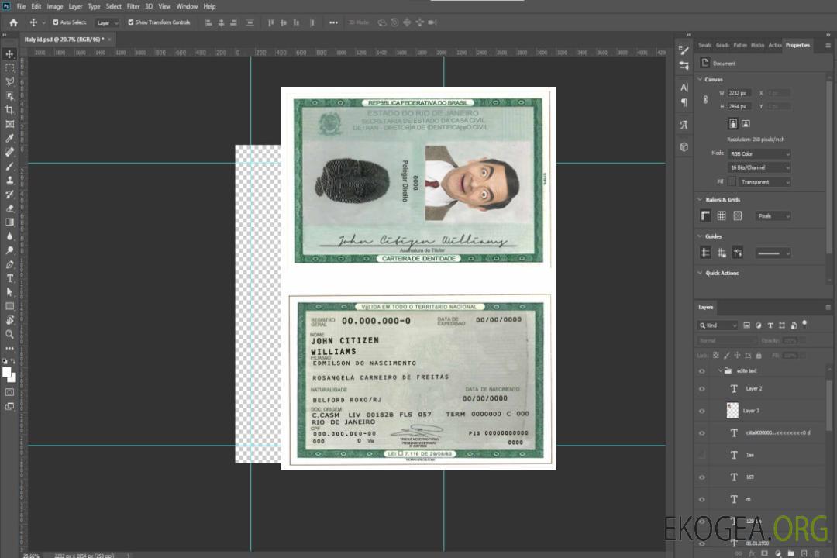Select the Gradient tool
Image resolution: width=837 pixels, height=558 pixels.
pos(9,222)
